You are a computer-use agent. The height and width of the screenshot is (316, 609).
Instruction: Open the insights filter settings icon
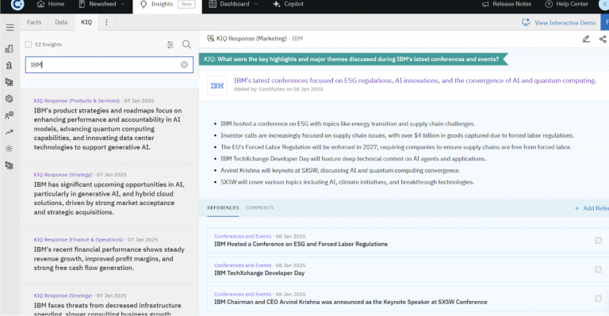[x=170, y=44]
